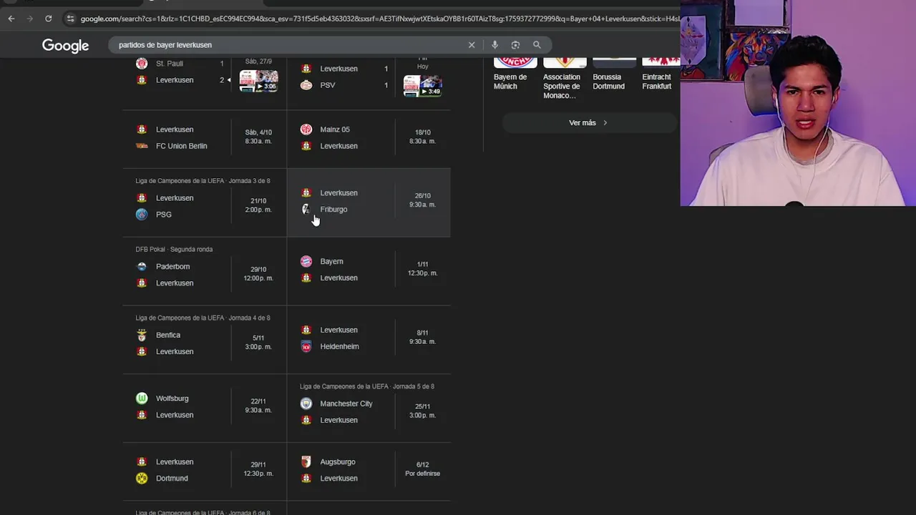This screenshot has height=515, width=916.
Task: Click the St. Pauli team crest
Action: [142, 64]
